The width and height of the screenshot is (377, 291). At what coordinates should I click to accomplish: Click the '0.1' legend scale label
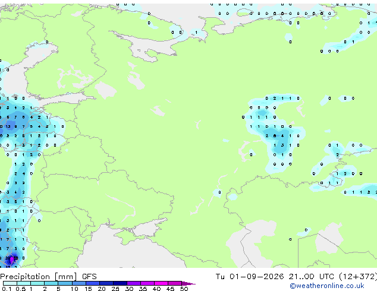coord(7,289)
